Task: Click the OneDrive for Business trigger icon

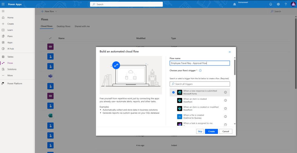Action: (x=179, y=116)
